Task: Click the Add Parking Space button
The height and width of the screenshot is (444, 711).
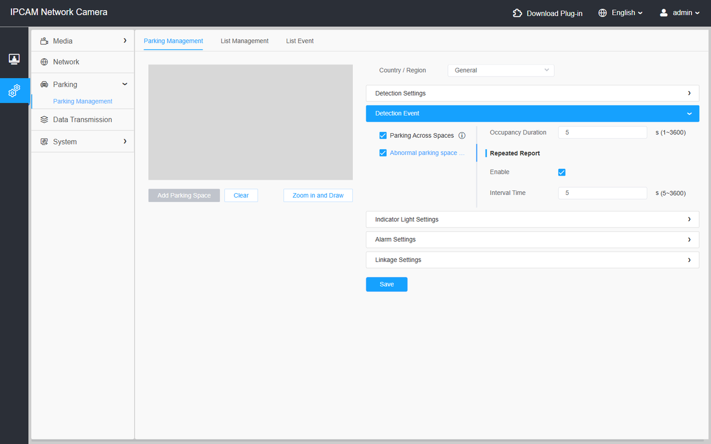Action: click(184, 195)
